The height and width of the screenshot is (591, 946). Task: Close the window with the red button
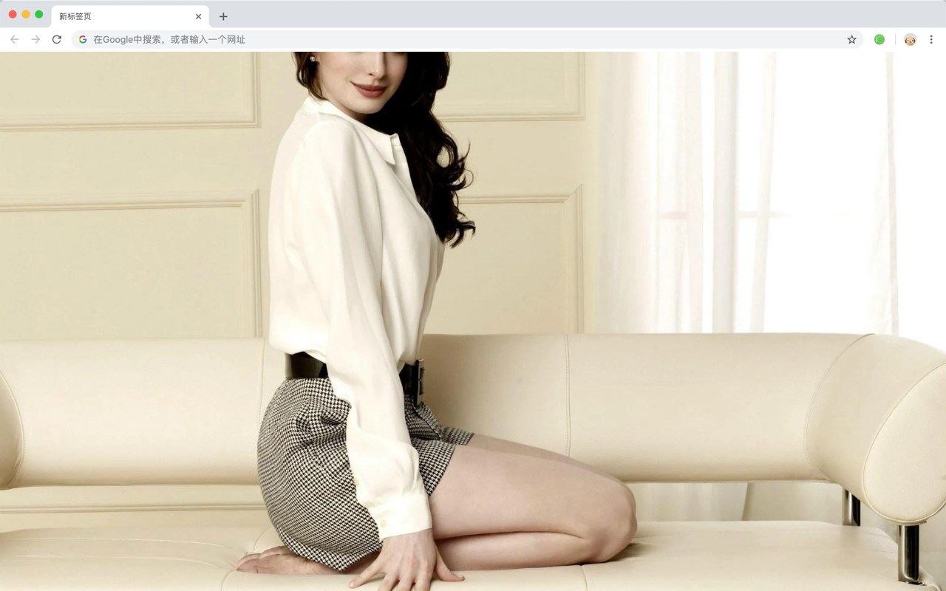[13, 14]
